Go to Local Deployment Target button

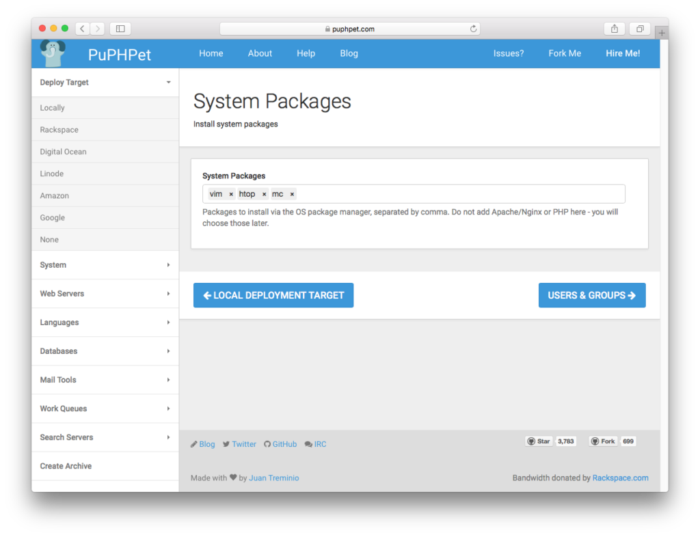coord(273,295)
